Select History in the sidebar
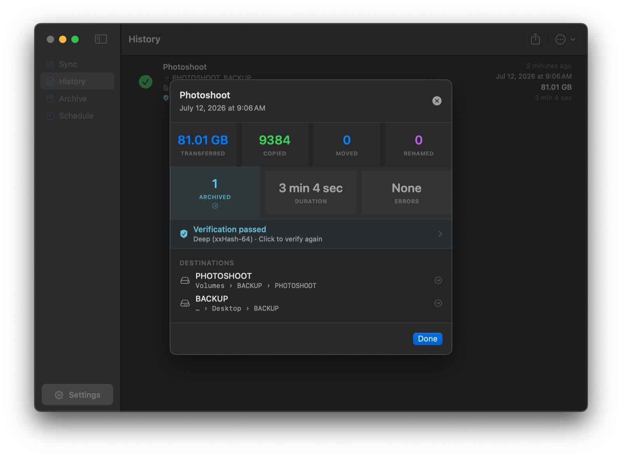This screenshot has width=622, height=457. pos(78,81)
